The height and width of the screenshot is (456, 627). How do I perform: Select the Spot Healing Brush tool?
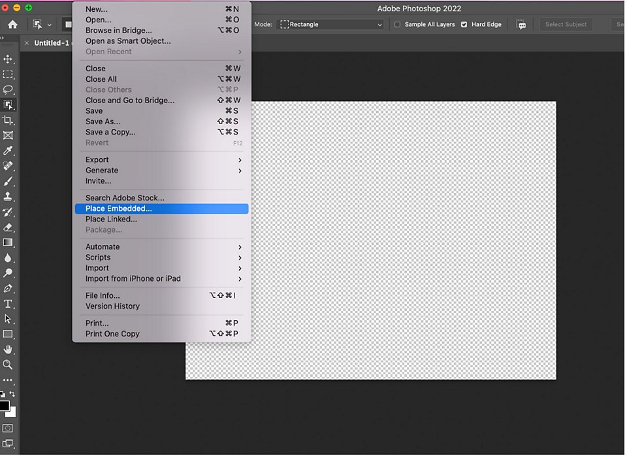(x=8, y=166)
